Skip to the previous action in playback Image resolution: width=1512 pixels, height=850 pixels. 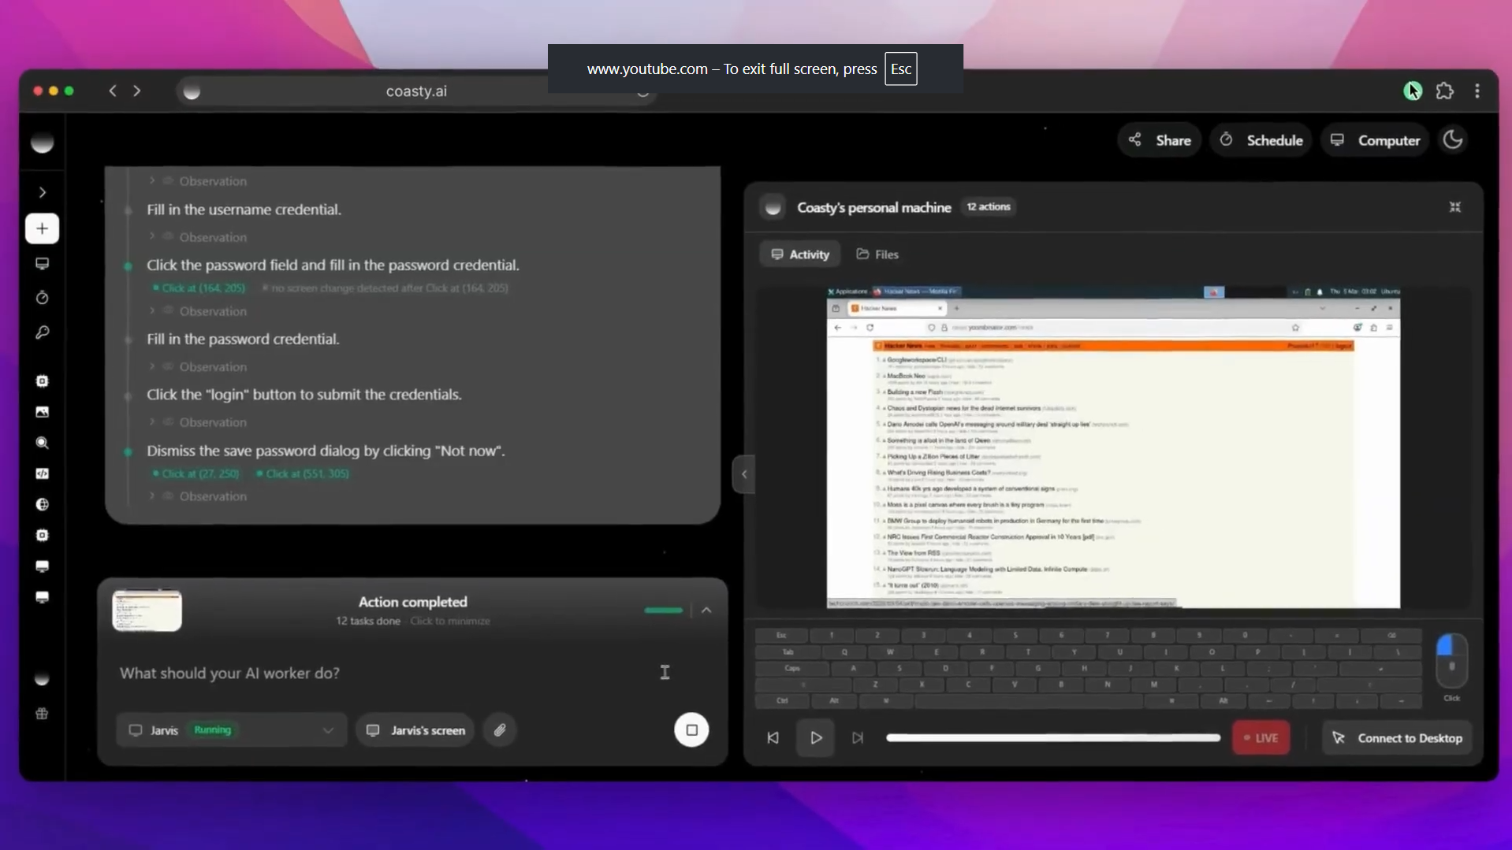pyautogui.click(x=773, y=738)
